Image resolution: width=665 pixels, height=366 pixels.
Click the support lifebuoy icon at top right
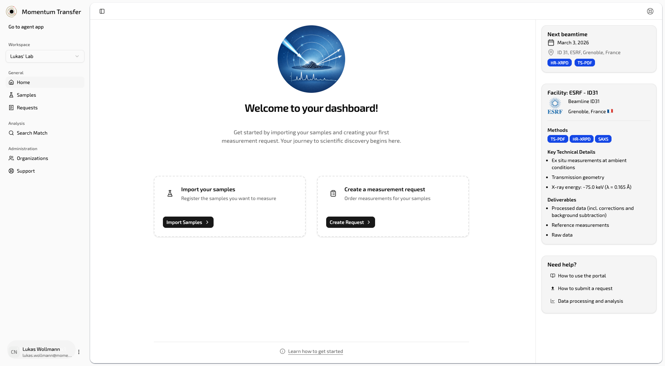(650, 11)
